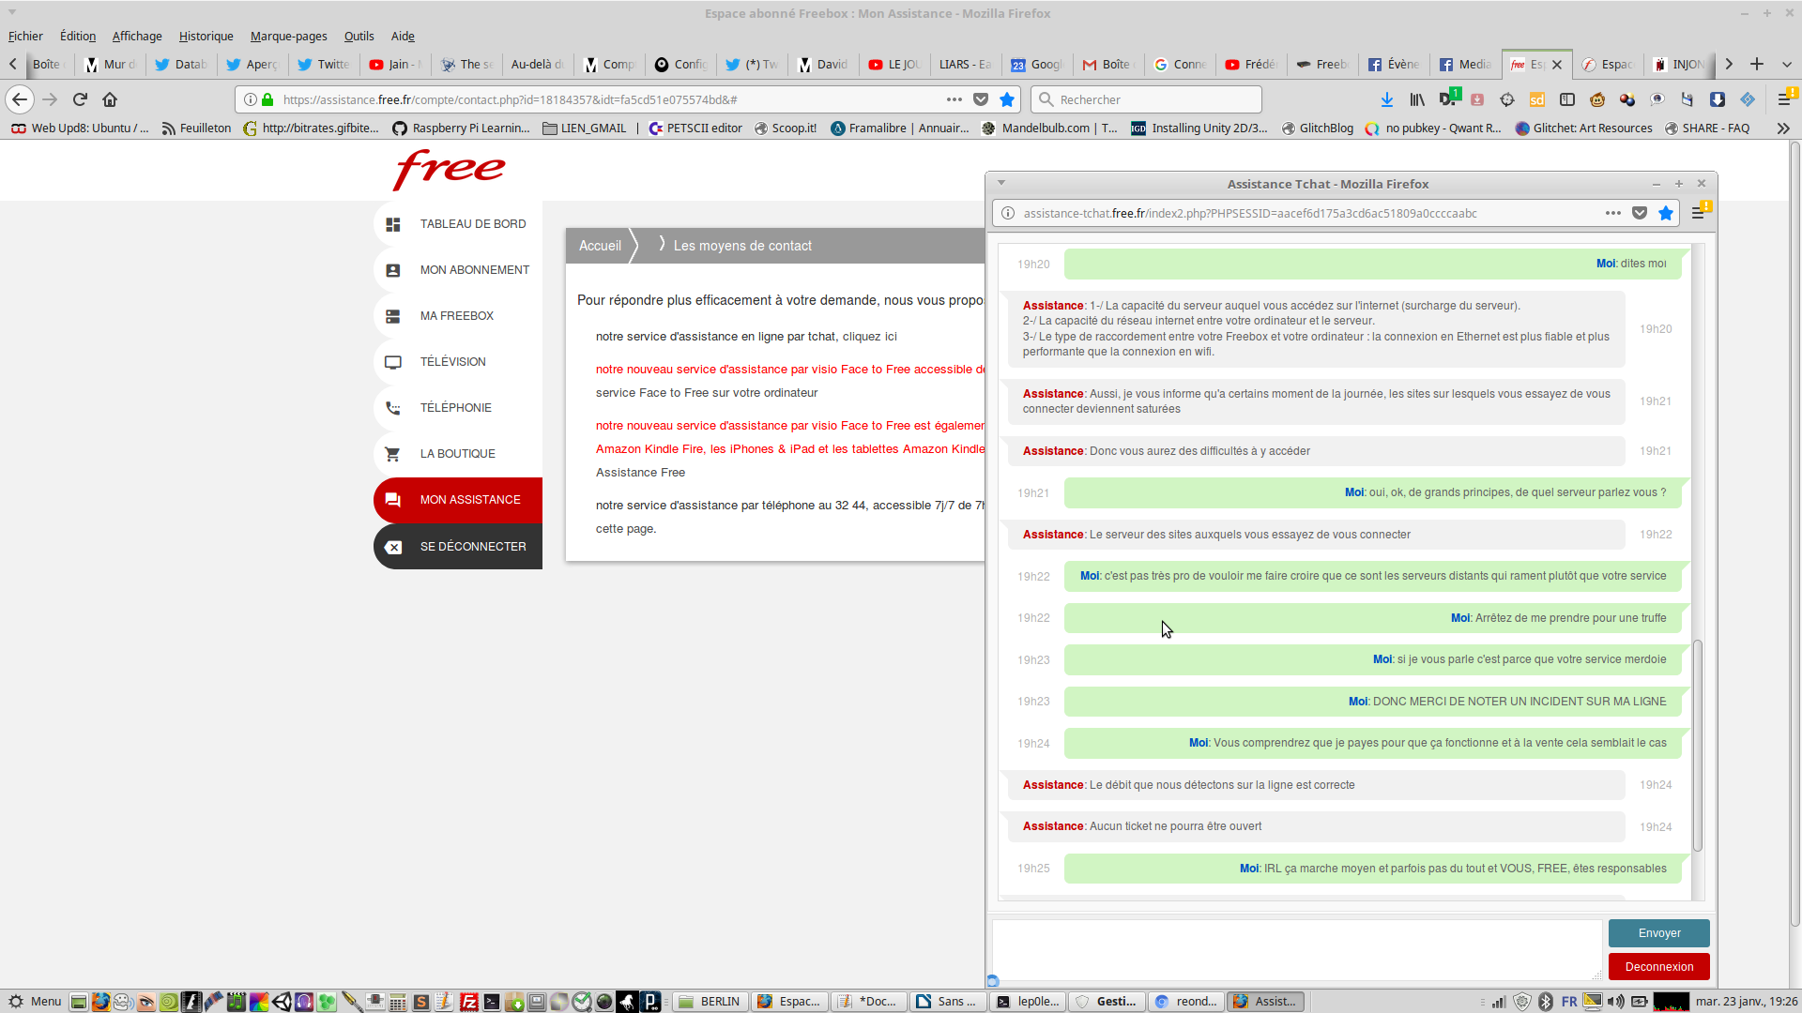
Task: Open the library bookshelf icon
Action: [1417, 99]
